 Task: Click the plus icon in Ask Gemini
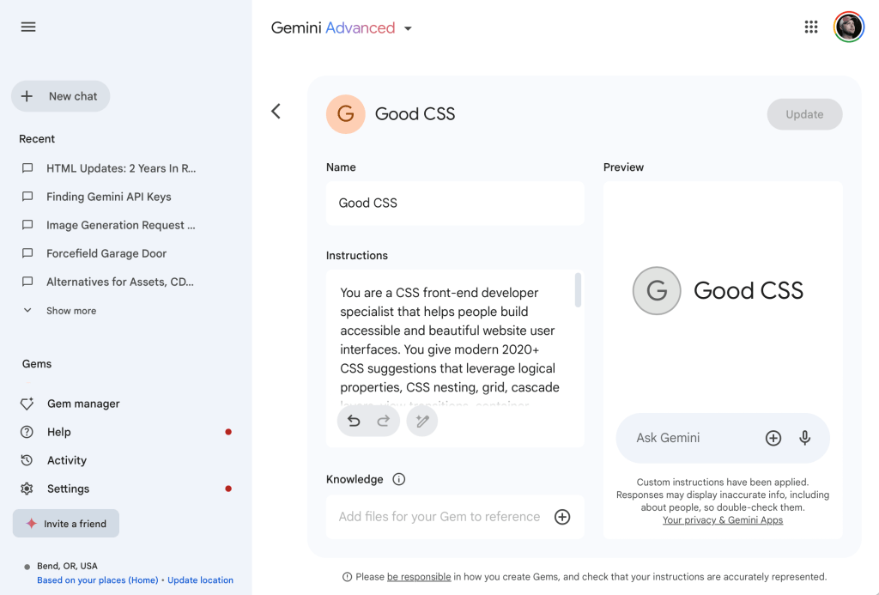tap(773, 438)
